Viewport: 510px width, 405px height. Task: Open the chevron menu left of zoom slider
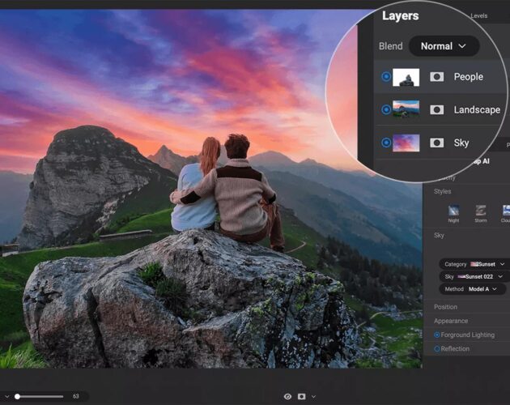(x=6, y=397)
